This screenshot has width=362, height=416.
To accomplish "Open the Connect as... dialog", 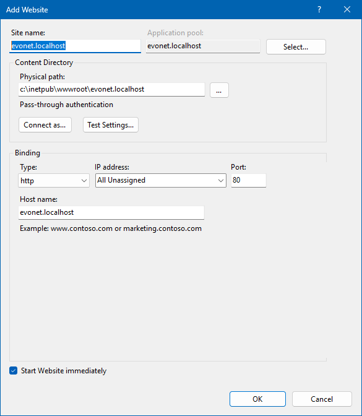I will pos(45,124).
